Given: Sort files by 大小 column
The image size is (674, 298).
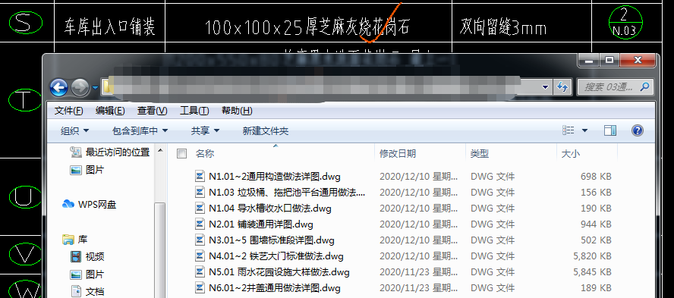Looking at the screenshot, I should click(571, 154).
